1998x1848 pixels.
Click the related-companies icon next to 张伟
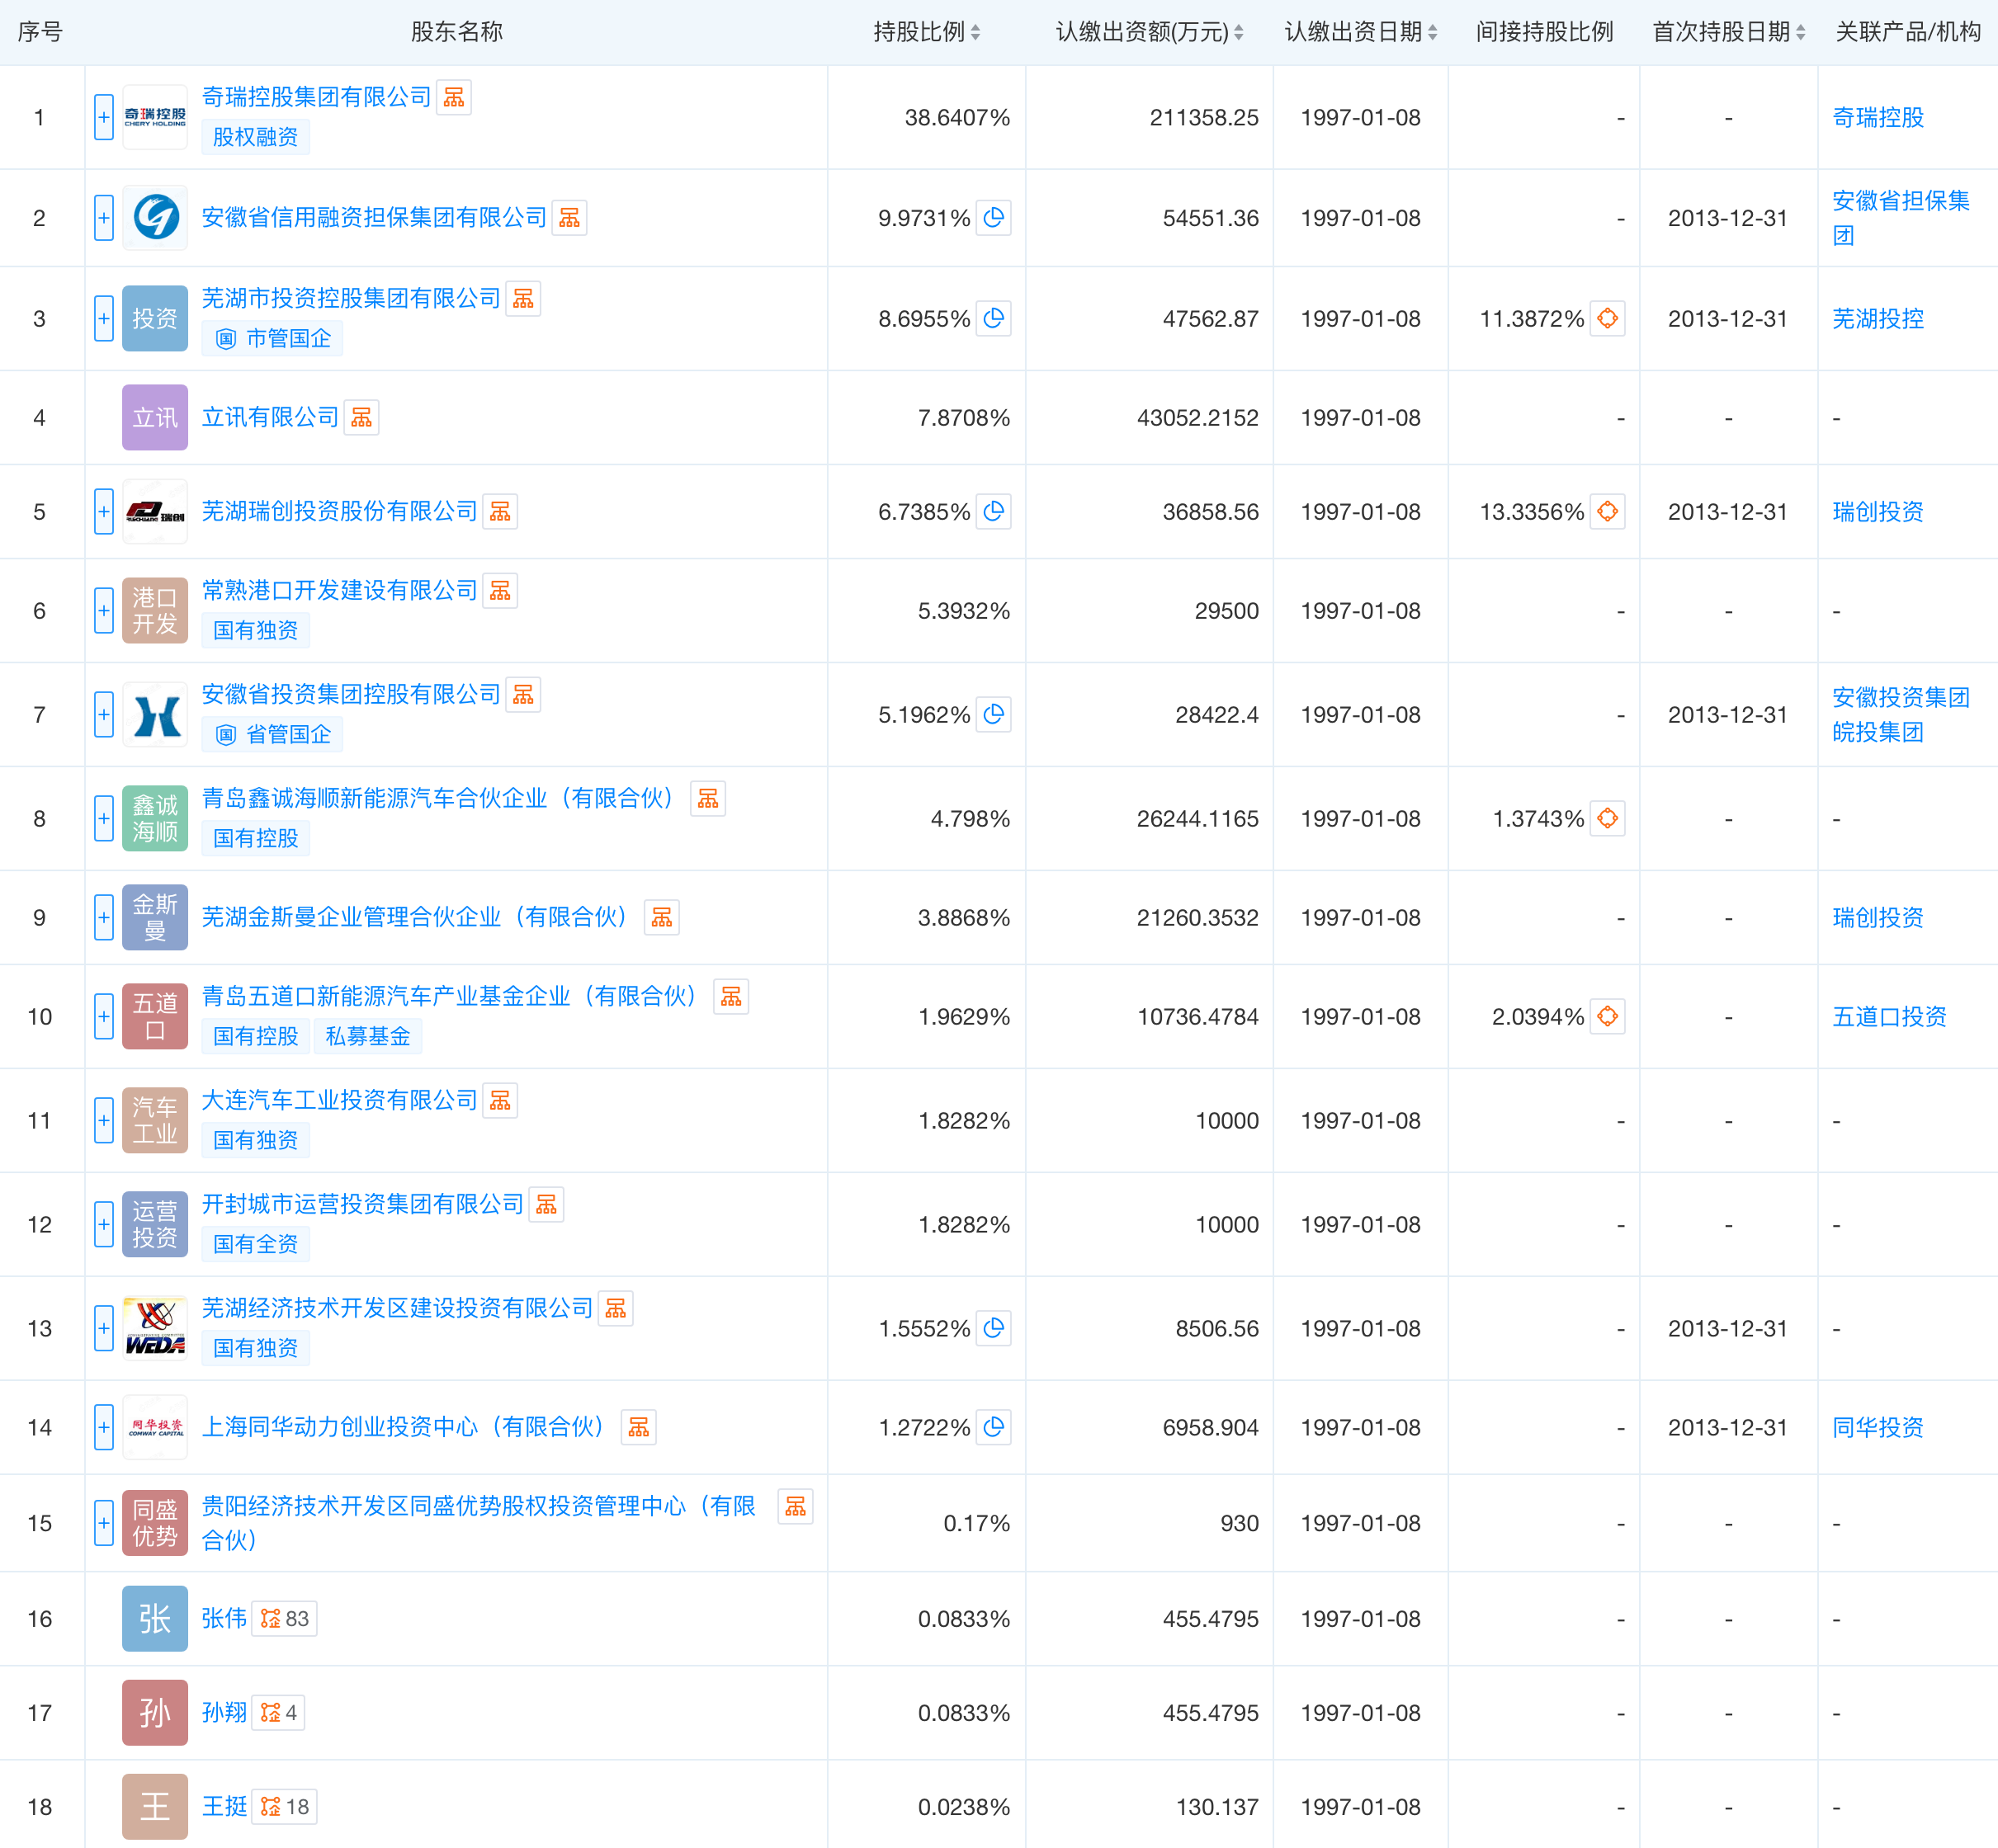pos(284,1618)
